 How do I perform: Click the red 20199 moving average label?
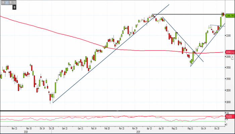pos(230,52)
